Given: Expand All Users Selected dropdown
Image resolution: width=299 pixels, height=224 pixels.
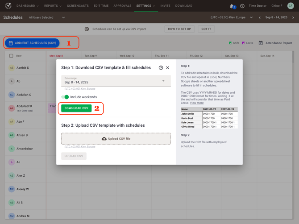Looking at the screenshot, I should pyautogui.click(x=47, y=17).
